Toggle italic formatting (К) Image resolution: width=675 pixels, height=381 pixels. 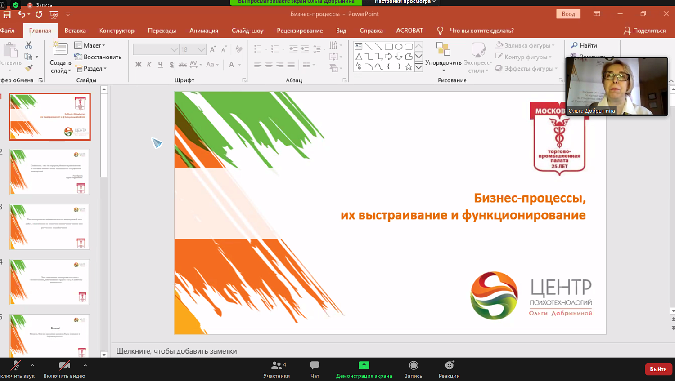[149, 65]
